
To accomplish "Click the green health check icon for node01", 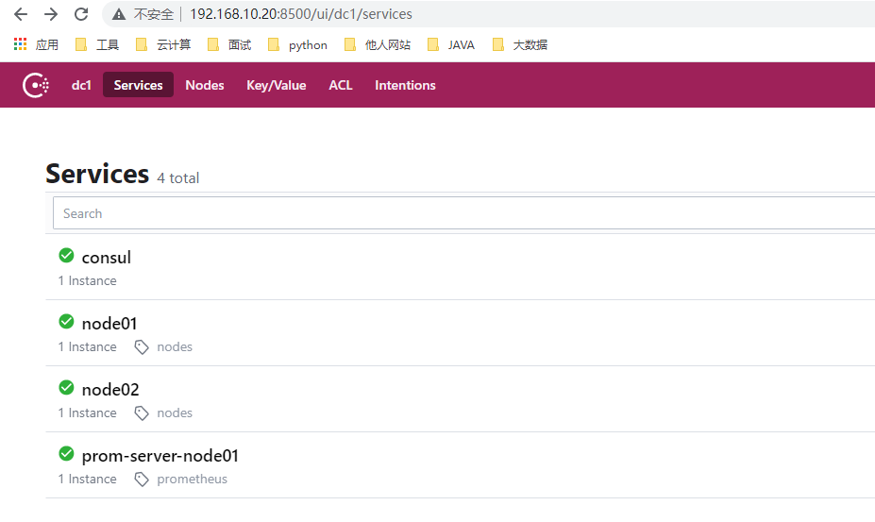I will (66, 321).
